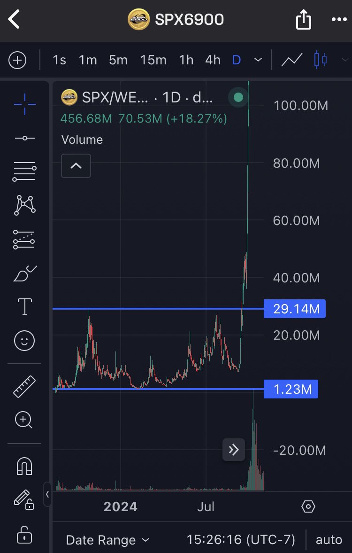Open the emoji sticker tool

pyautogui.click(x=24, y=341)
